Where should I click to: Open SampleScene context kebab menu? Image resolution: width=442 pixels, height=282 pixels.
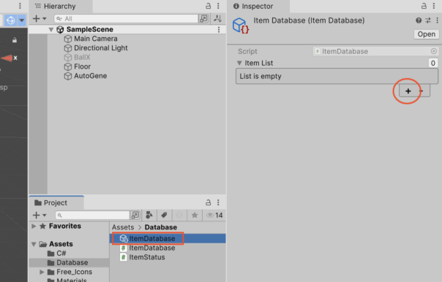tap(219, 29)
